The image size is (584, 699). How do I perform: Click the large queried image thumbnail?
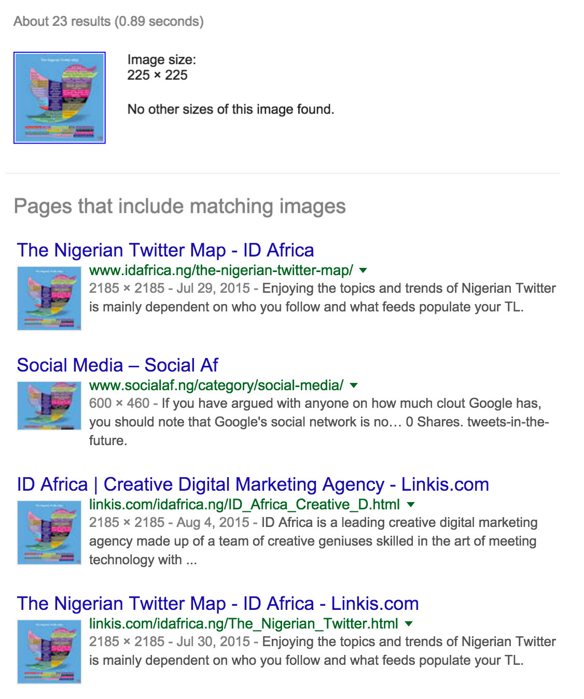(x=60, y=97)
